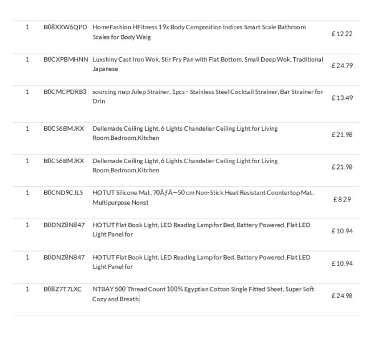The image size is (369, 351).
Task: Click quantity 1 in the Luxshiny Wok row
Action: (28, 59)
